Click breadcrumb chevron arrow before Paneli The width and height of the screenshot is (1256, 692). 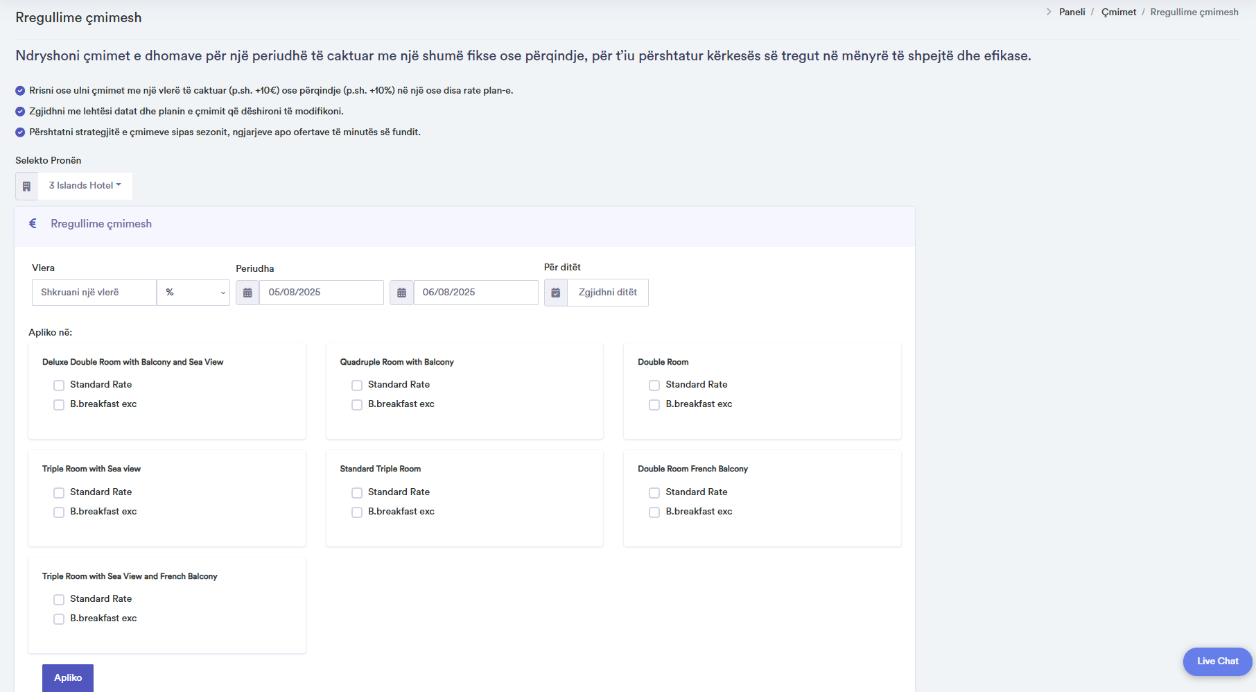coord(1049,12)
